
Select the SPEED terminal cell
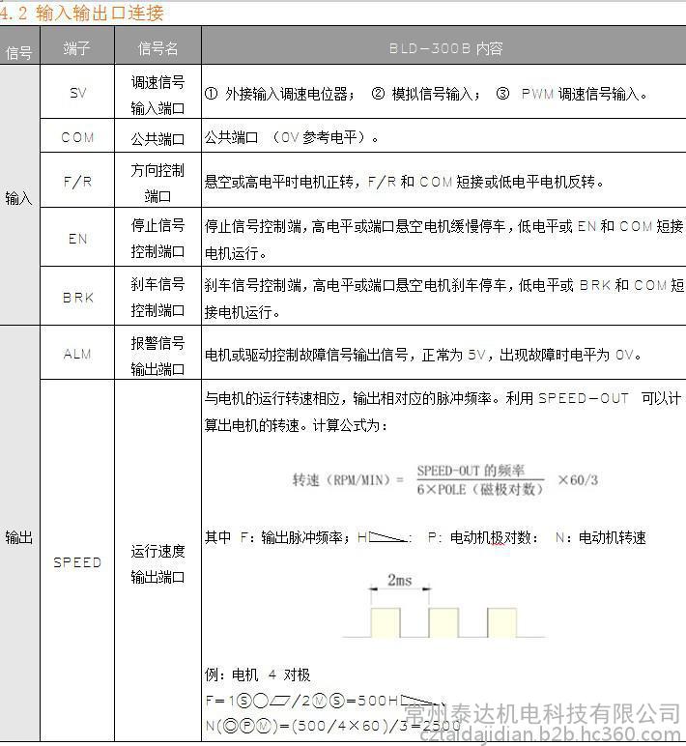77,562
